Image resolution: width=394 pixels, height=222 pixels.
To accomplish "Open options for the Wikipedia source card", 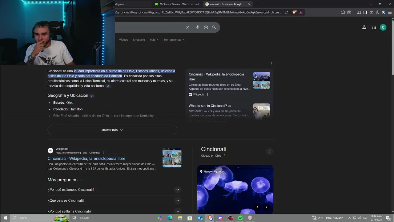I will [x=207, y=95].
